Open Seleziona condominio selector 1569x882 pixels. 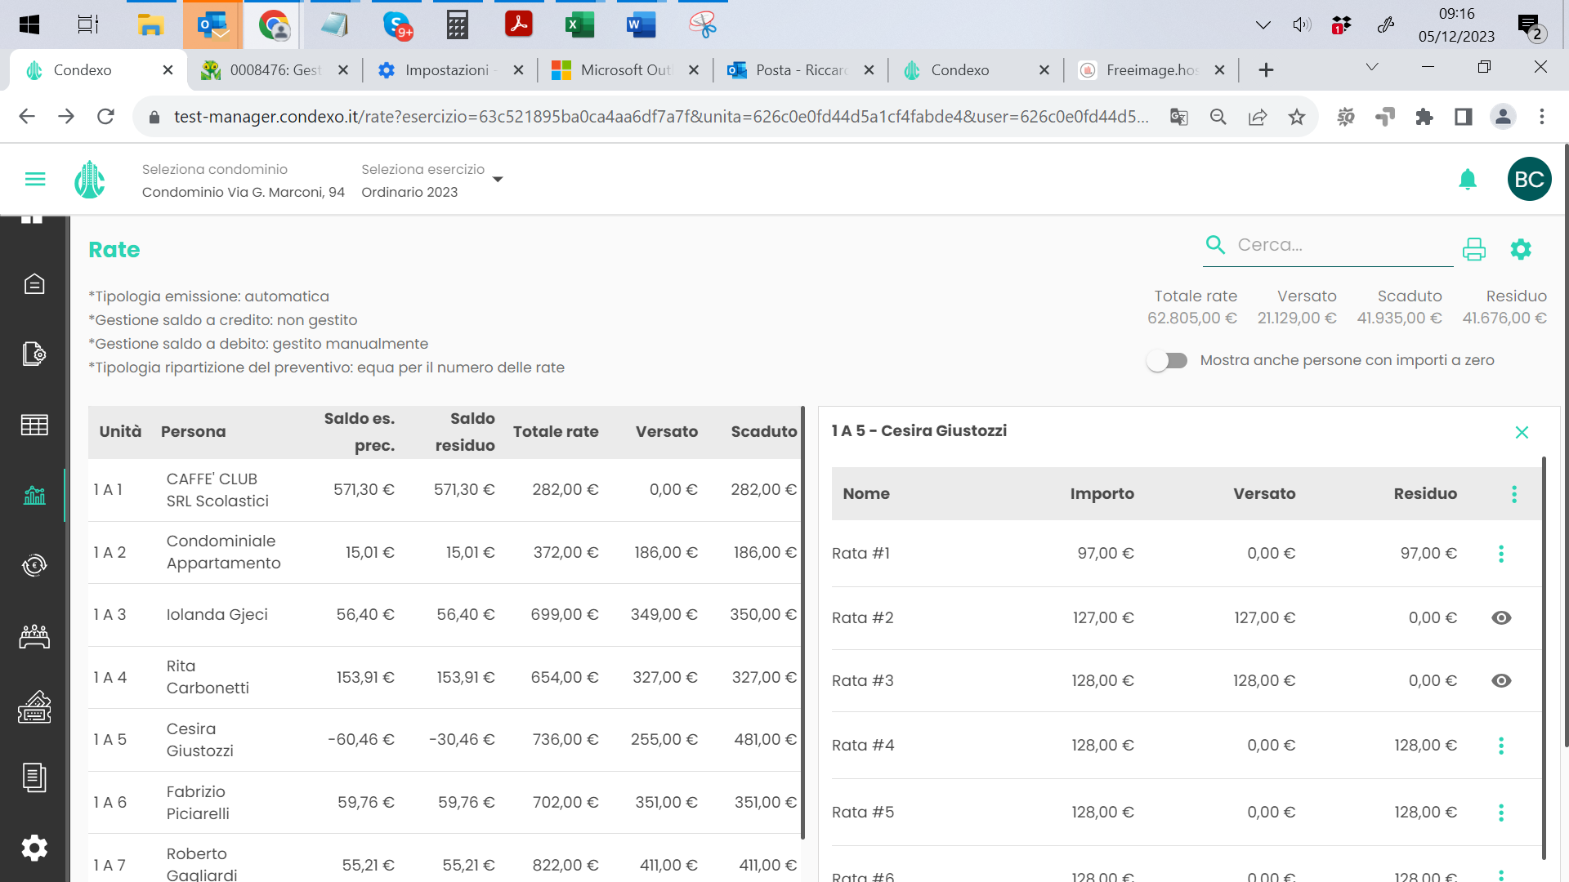243,180
